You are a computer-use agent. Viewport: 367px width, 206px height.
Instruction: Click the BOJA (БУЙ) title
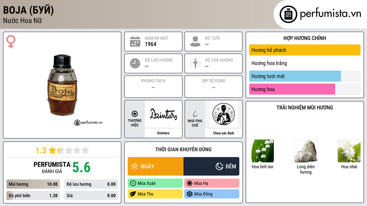pos(28,10)
